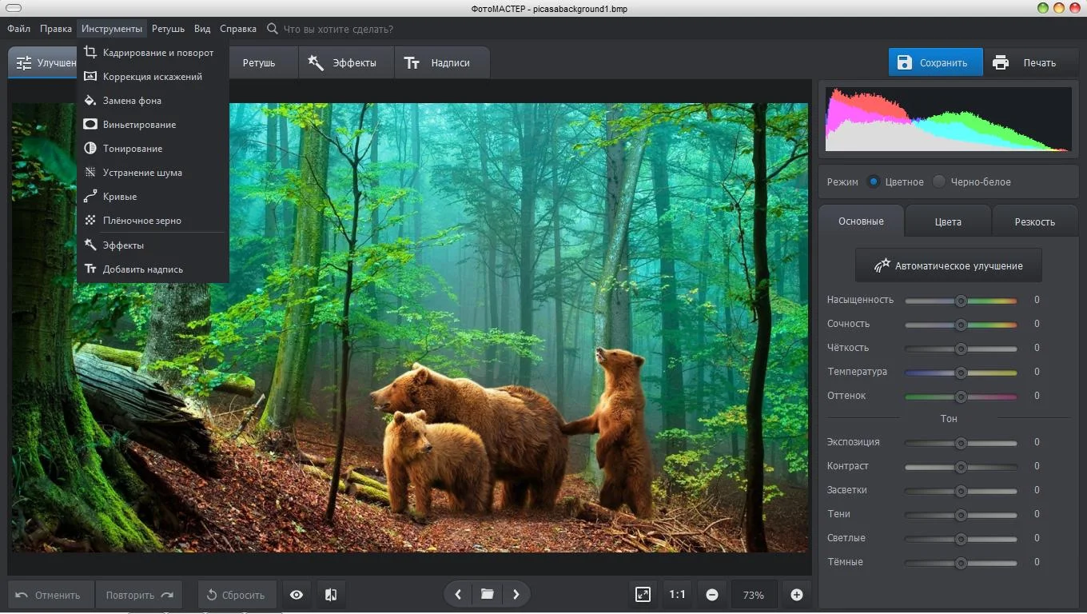This screenshot has width=1087, height=614.
Task: Click Автоматическое улучшение button
Action: pos(949,265)
